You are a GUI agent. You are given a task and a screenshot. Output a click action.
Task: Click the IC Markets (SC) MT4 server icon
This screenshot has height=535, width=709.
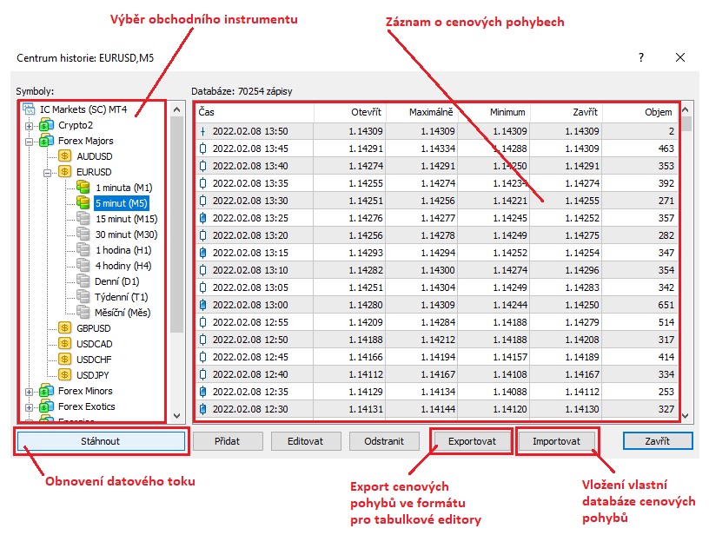30,110
